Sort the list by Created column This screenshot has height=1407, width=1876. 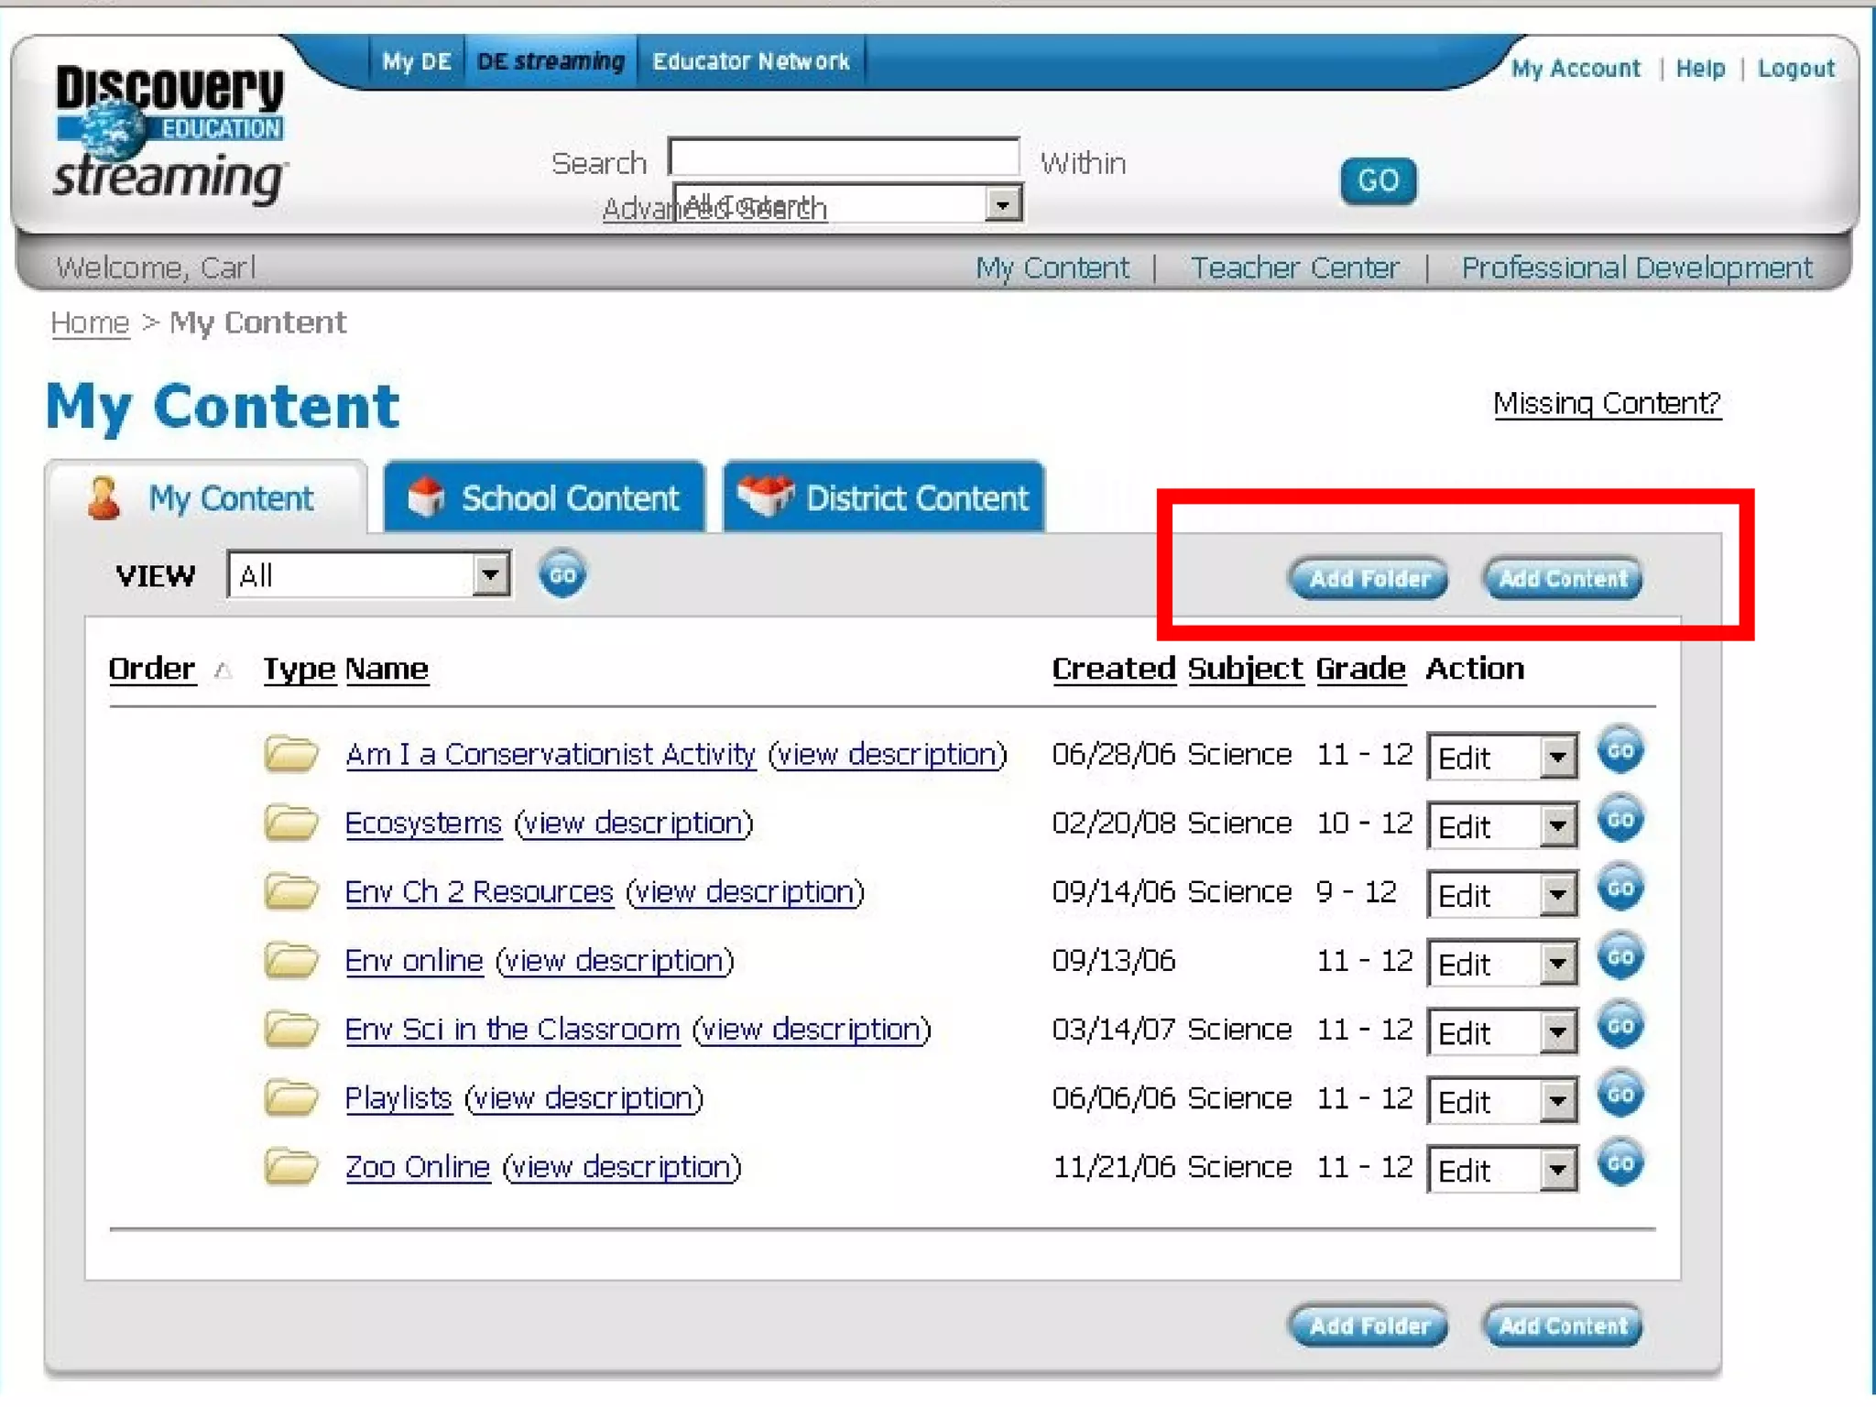point(1113,669)
